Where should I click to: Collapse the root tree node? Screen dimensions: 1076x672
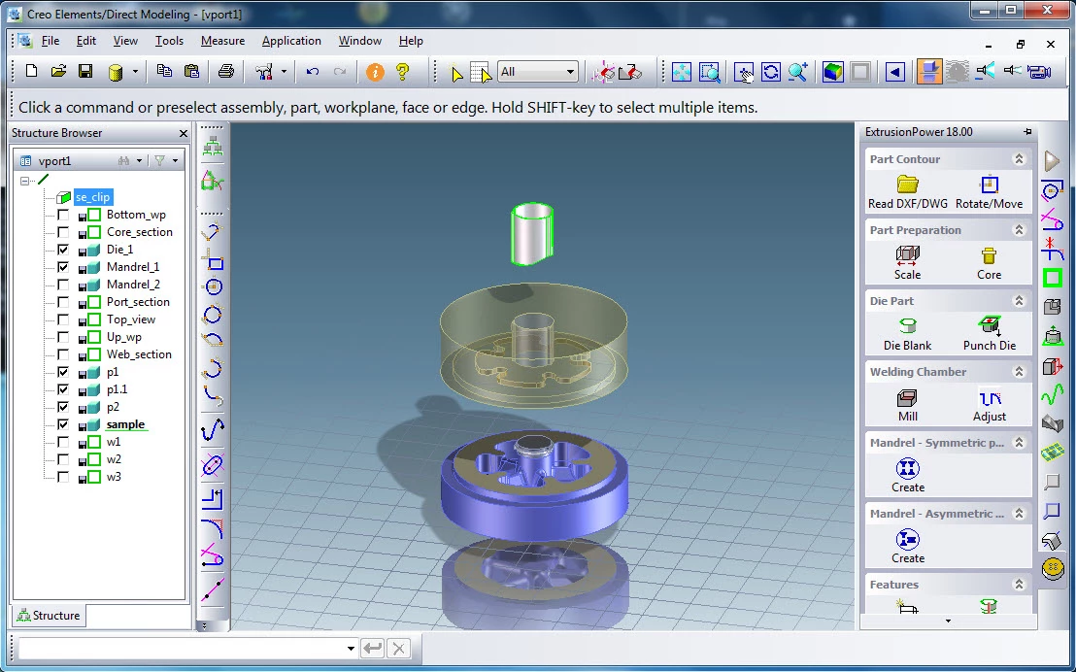(24, 182)
